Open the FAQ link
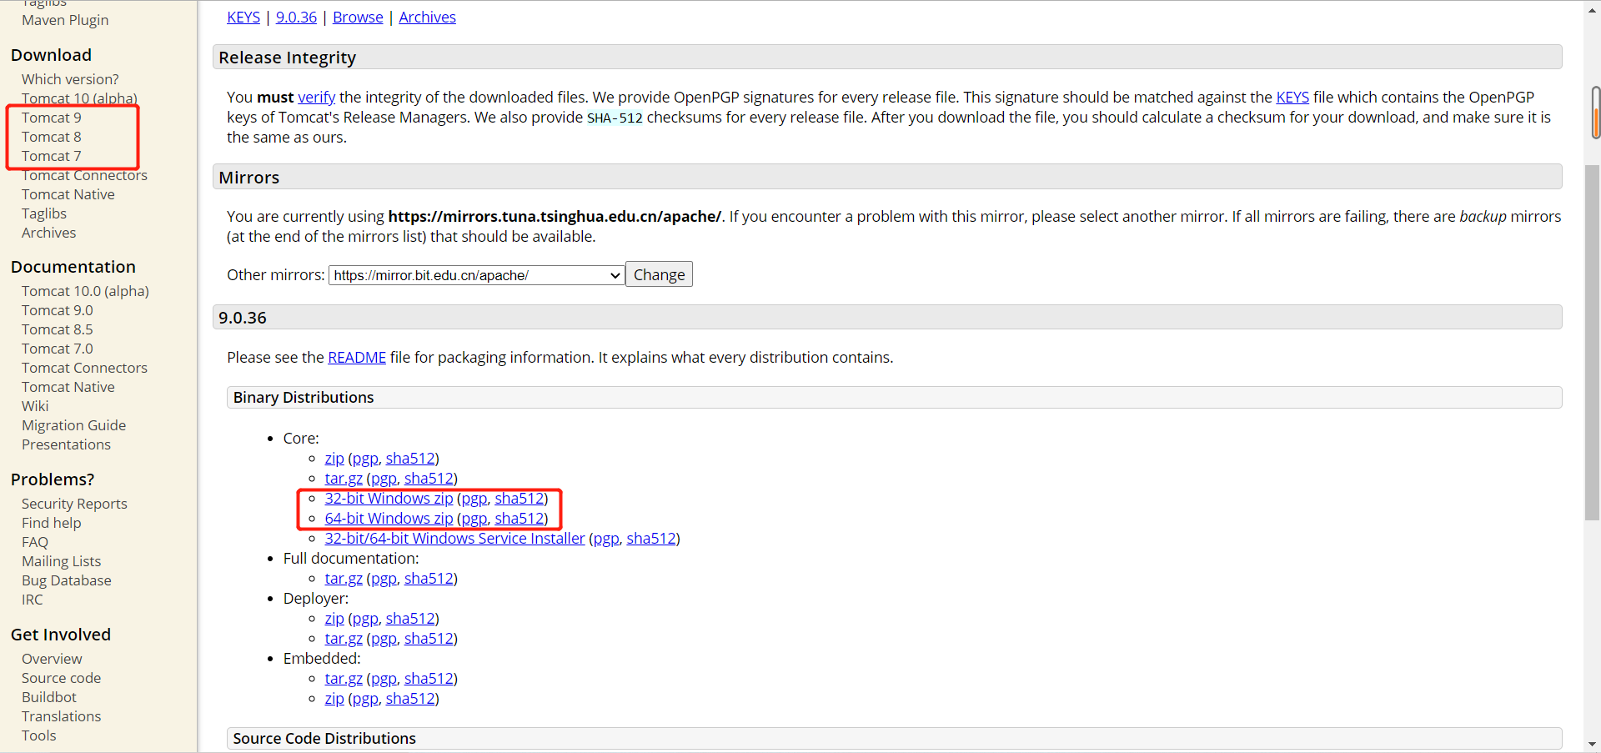 (35, 542)
